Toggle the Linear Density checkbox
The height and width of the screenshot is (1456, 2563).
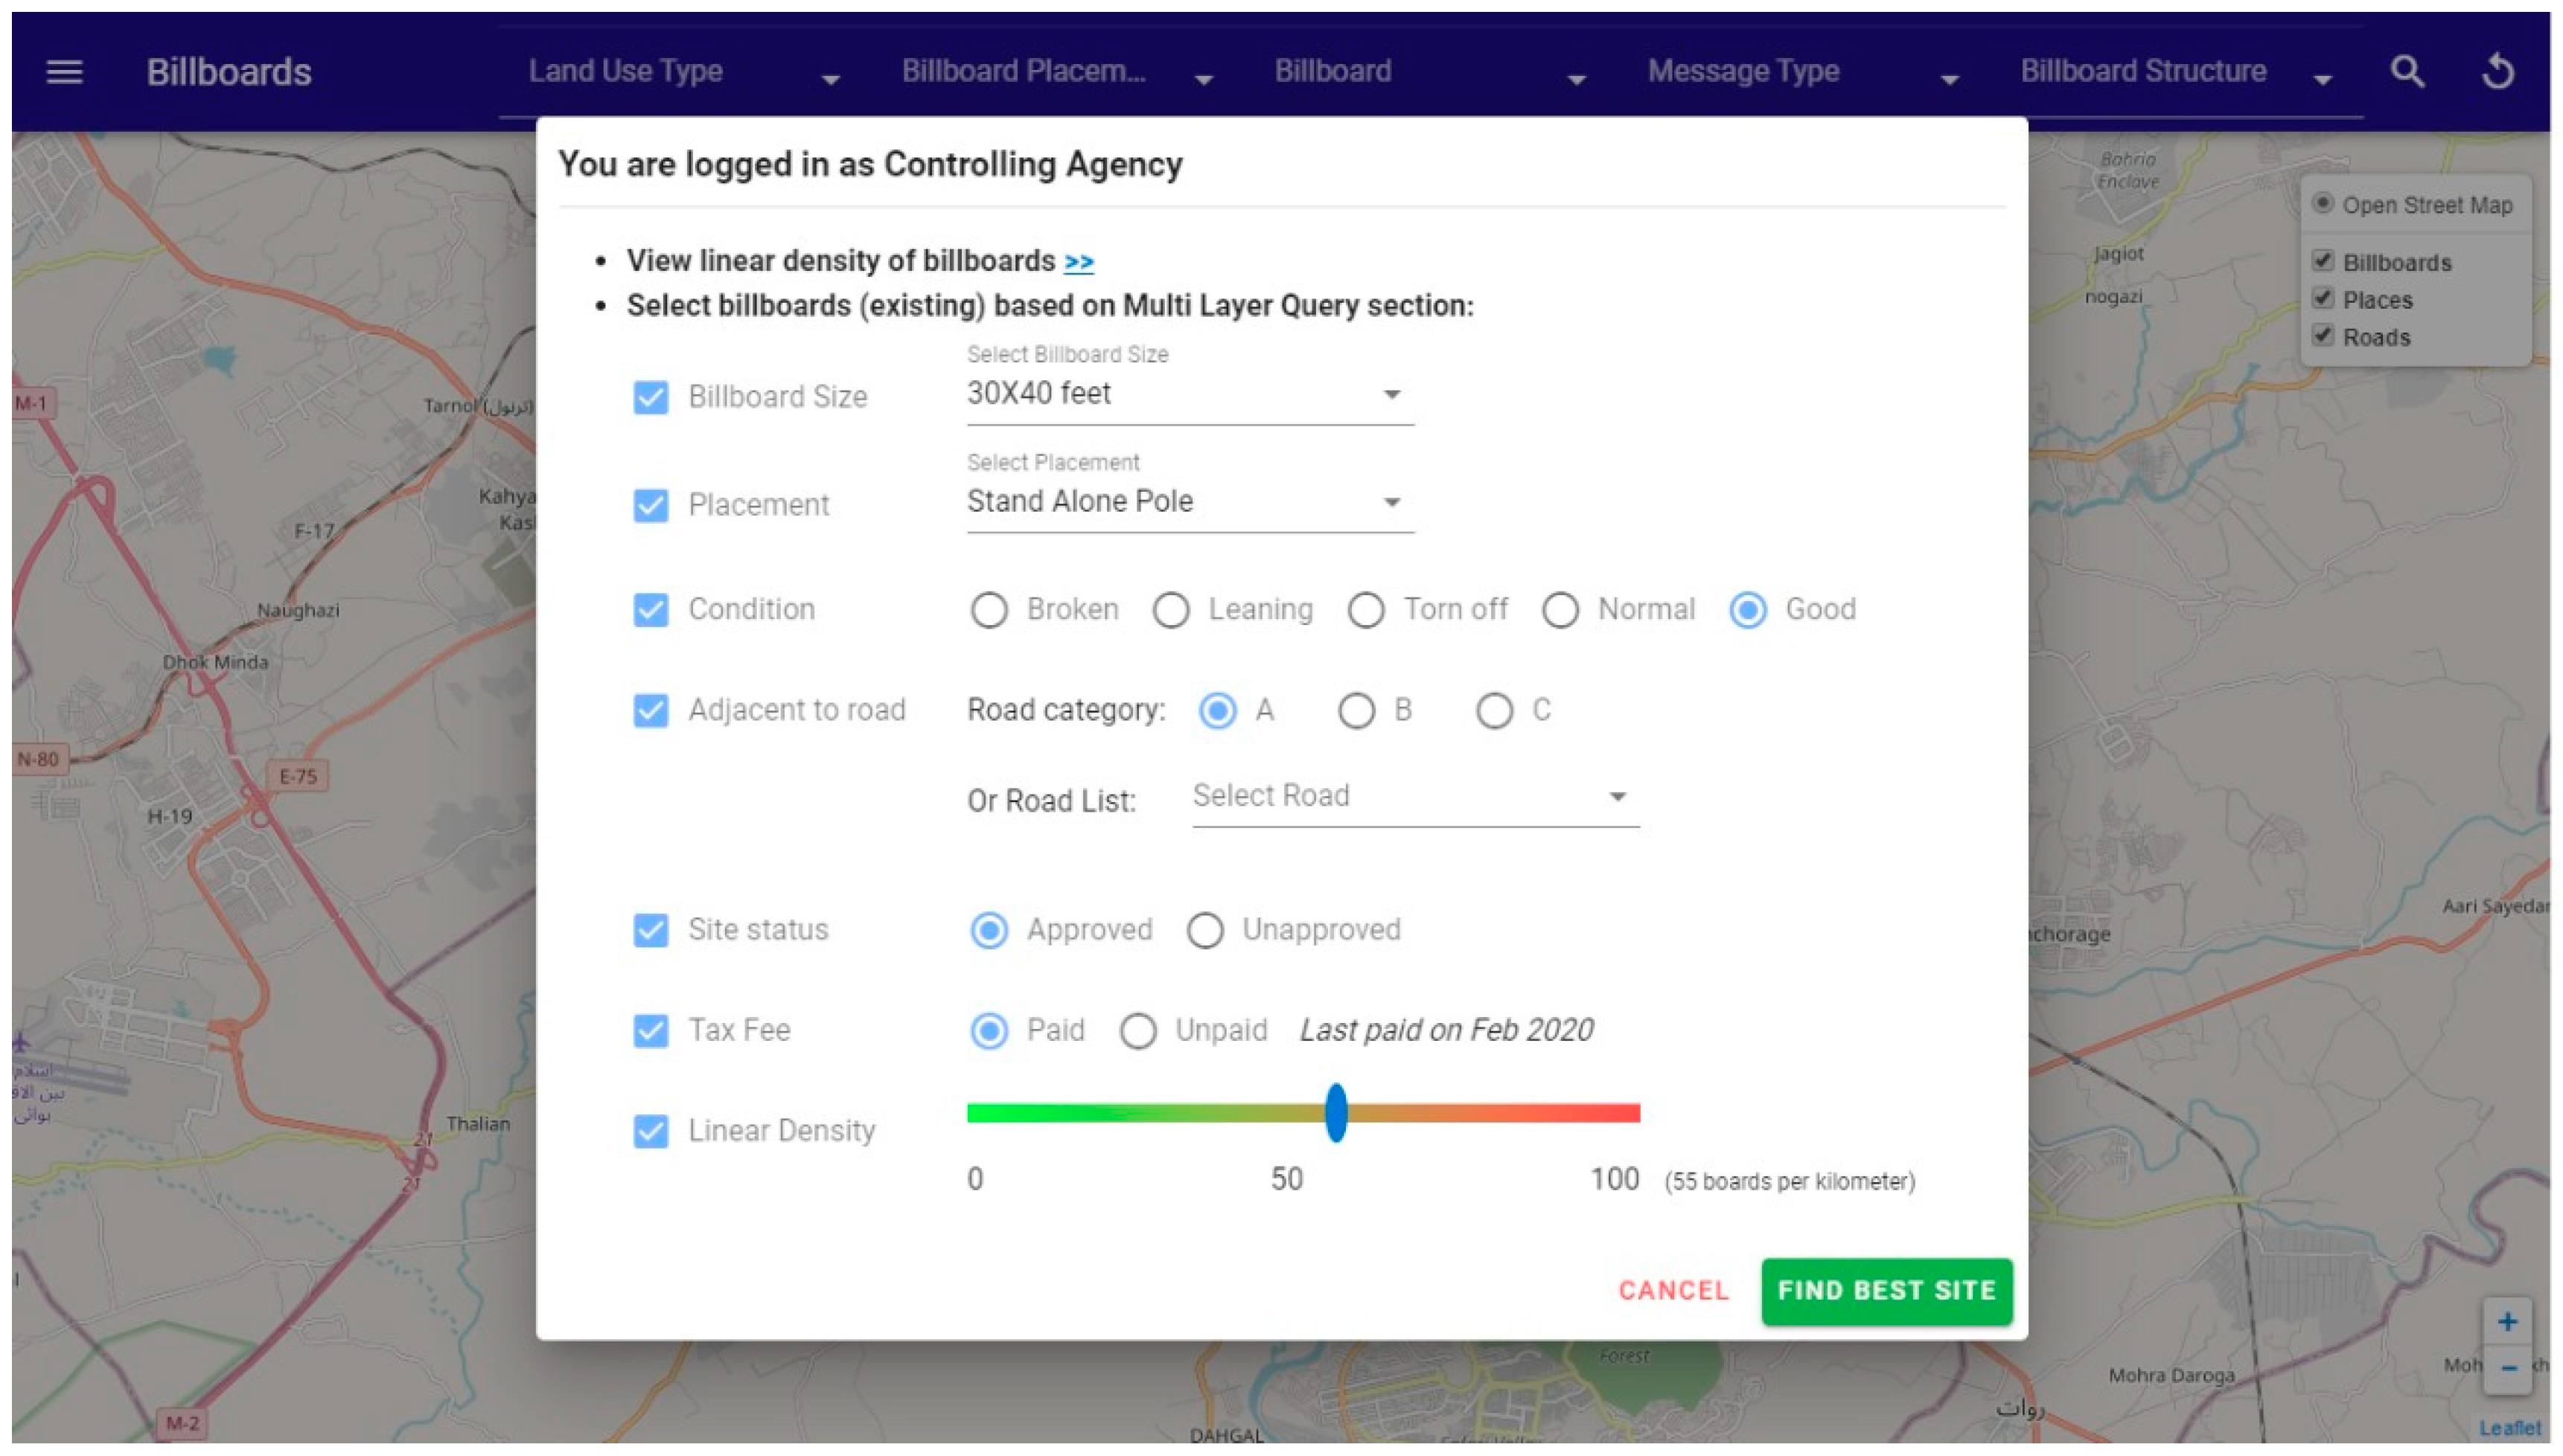click(651, 1131)
